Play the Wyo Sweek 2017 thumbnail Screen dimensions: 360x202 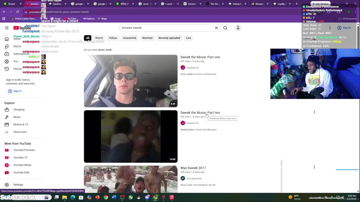pos(130,179)
